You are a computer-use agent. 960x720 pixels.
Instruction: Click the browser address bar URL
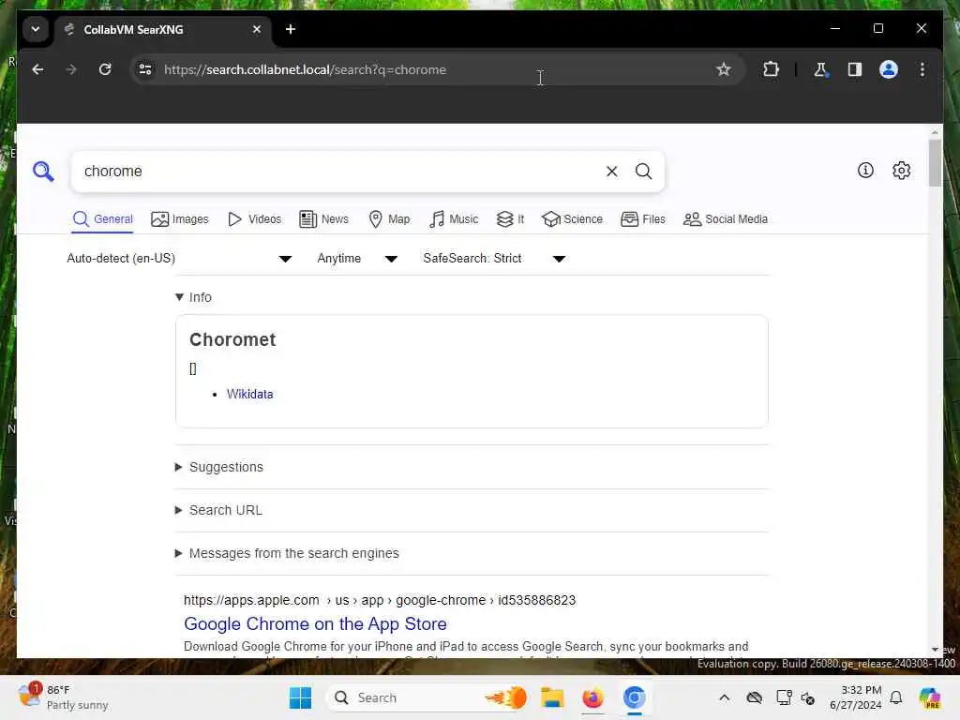(305, 69)
